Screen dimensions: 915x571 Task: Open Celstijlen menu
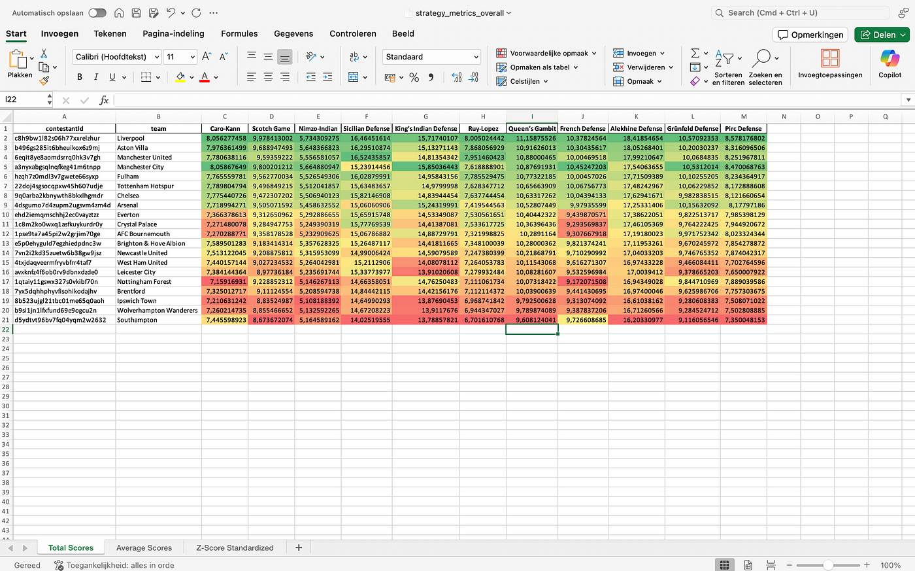tap(522, 81)
